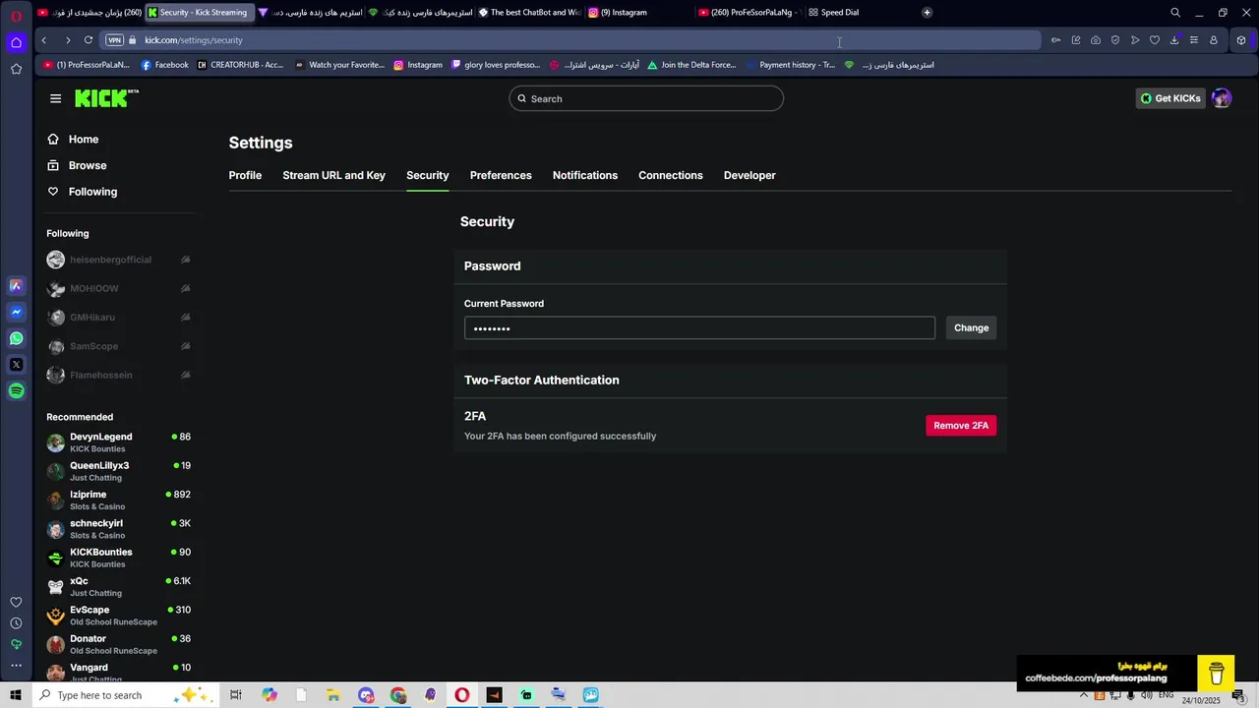Image resolution: width=1259 pixels, height=708 pixels.
Task: Open Facebook bookmark in bookmarks bar
Action: click(164, 65)
